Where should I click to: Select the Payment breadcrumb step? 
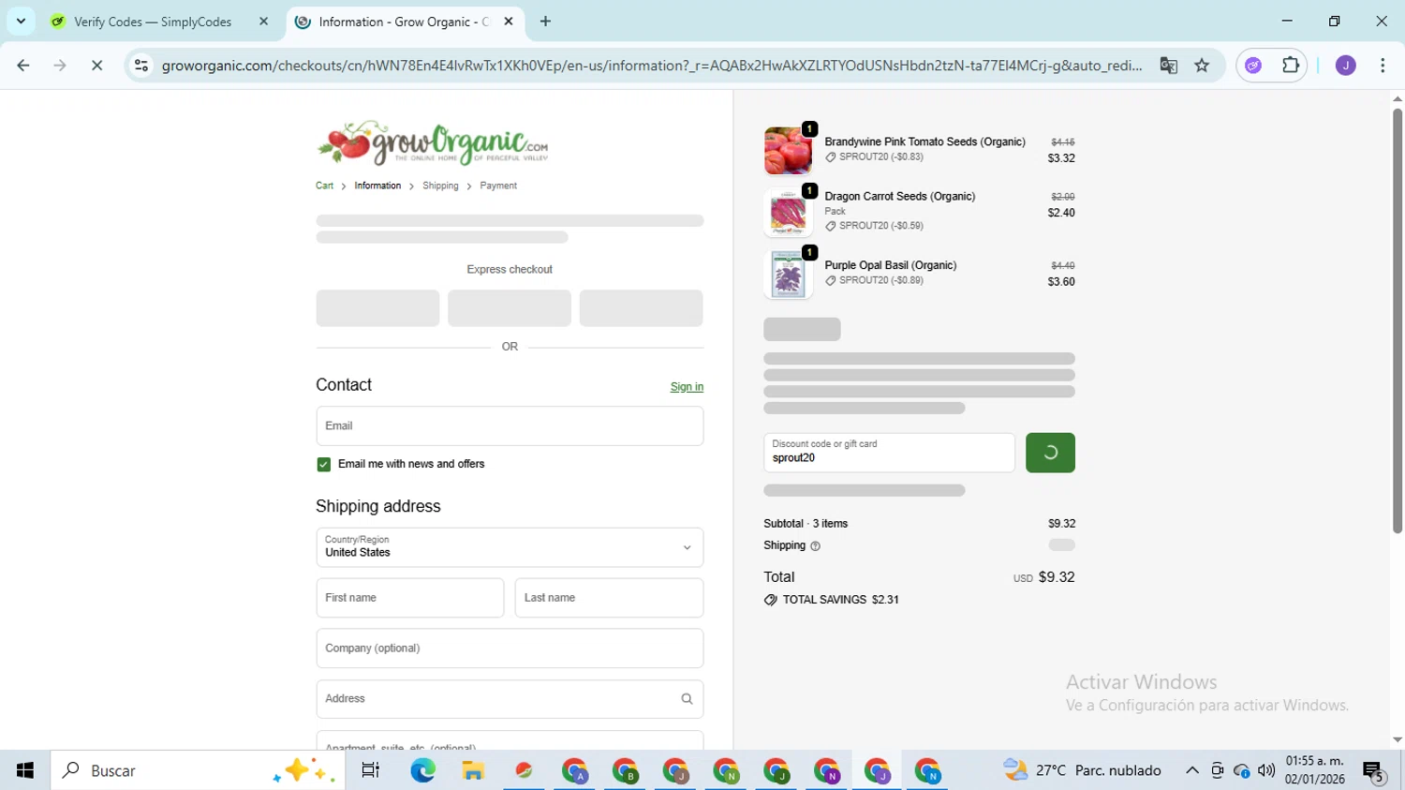pyautogui.click(x=498, y=186)
